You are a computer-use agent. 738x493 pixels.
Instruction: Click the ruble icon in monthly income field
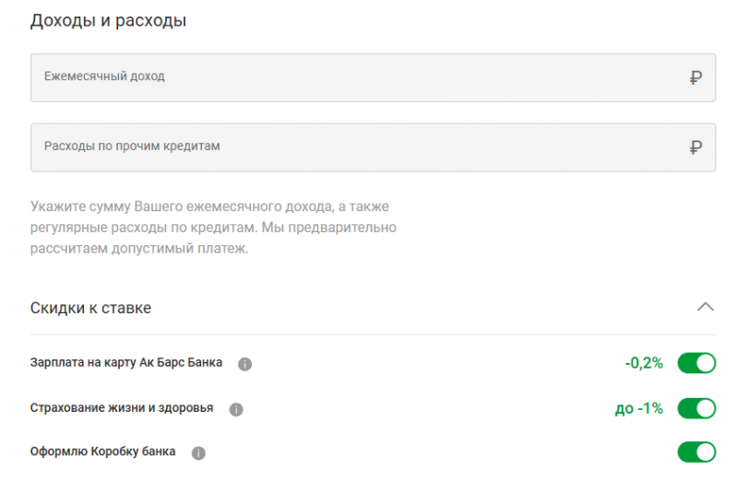click(x=696, y=77)
